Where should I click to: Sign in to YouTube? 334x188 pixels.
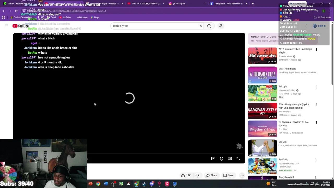tap(319, 26)
